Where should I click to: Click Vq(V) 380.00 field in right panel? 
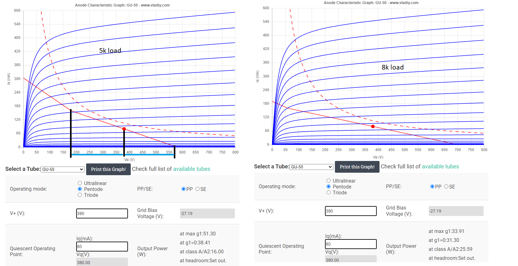click(351, 259)
